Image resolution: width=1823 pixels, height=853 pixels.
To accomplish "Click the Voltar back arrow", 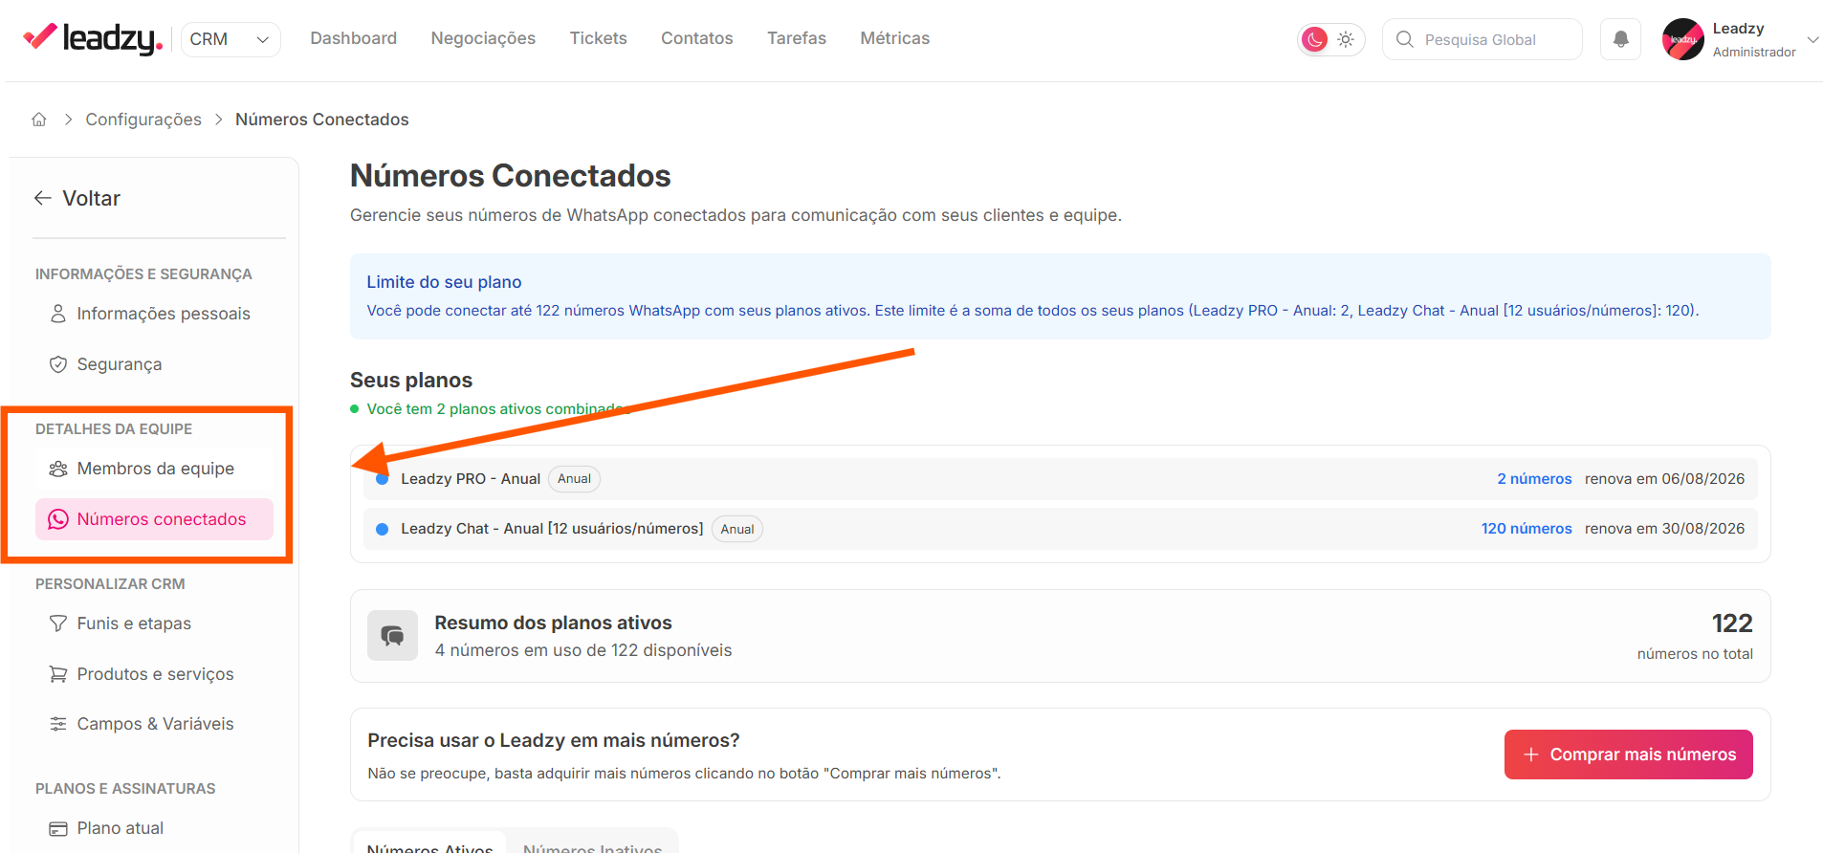I will pyautogui.click(x=42, y=198).
